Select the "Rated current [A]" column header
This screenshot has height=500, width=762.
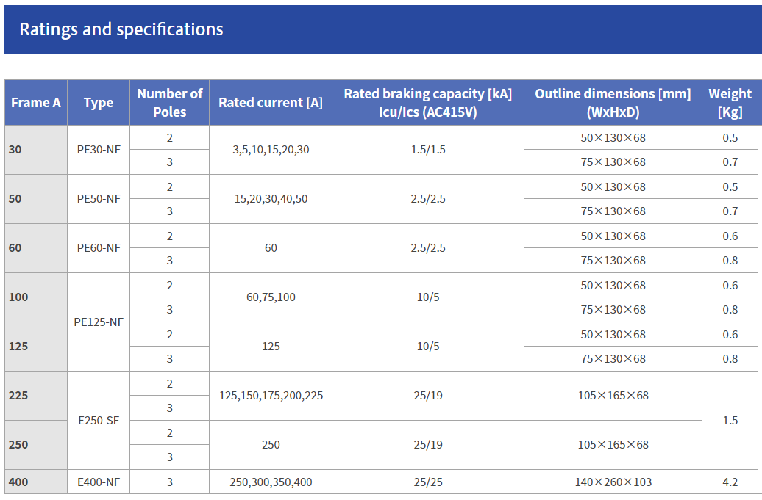point(271,103)
